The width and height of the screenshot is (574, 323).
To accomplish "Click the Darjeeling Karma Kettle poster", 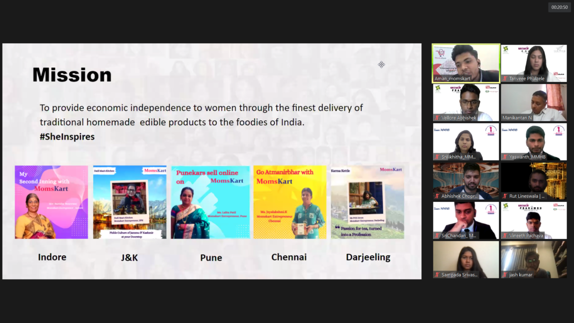I will (x=367, y=202).
